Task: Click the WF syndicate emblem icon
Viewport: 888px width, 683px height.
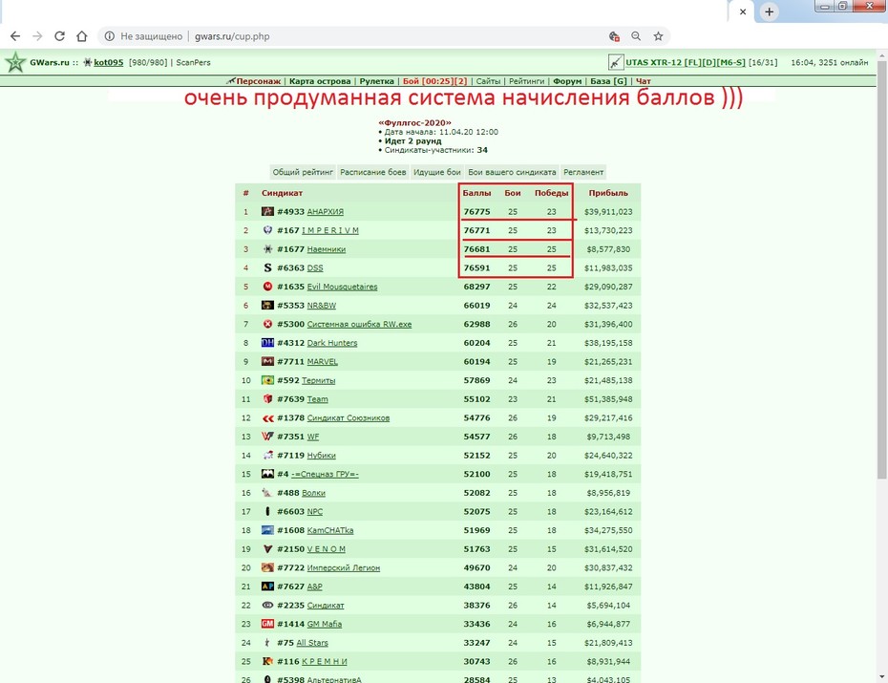Action: click(267, 437)
